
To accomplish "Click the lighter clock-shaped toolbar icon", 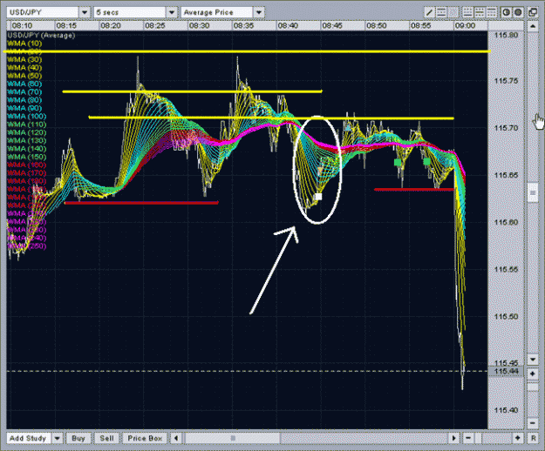I will [x=506, y=12].
